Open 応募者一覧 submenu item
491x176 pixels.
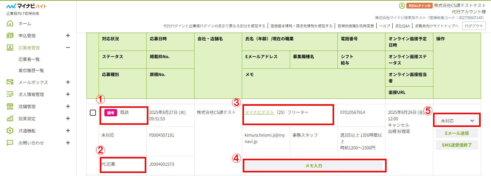click(x=29, y=59)
